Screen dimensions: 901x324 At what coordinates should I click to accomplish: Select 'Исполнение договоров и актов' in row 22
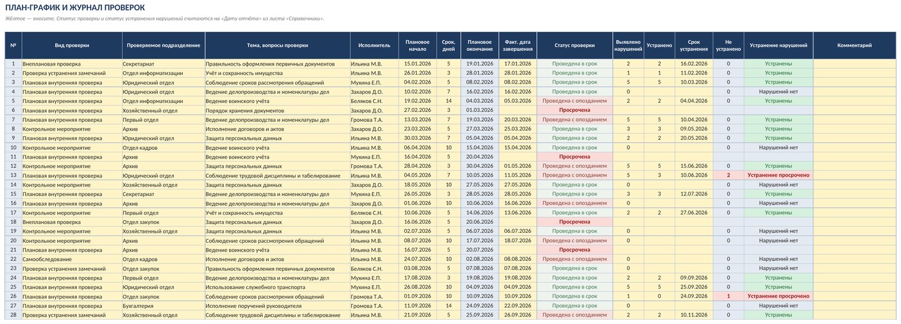pyautogui.click(x=277, y=260)
